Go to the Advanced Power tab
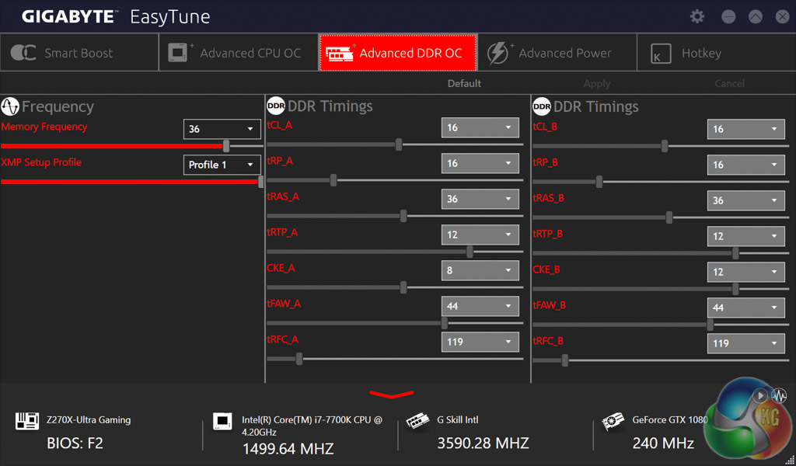Screen dimensions: 796x466 [557, 52]
